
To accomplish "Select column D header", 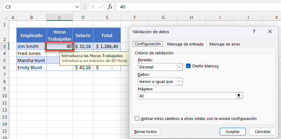I will (83, 18).
